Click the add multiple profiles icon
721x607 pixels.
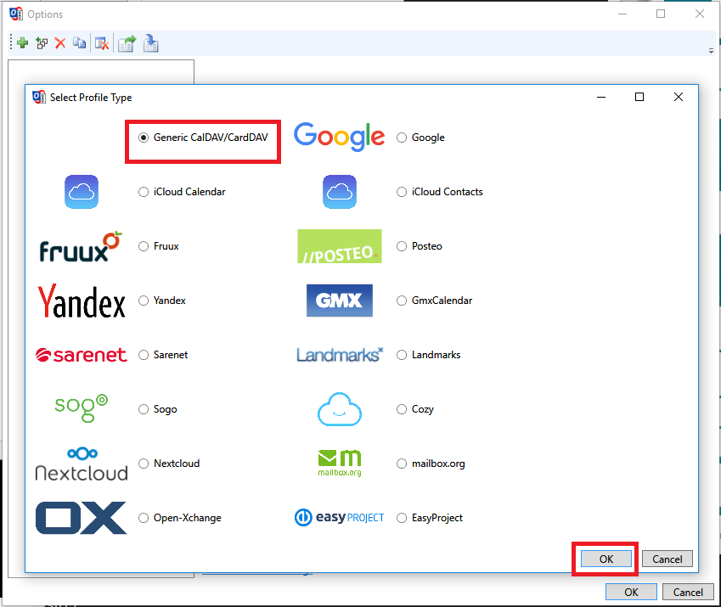click(x=41, y=43)
